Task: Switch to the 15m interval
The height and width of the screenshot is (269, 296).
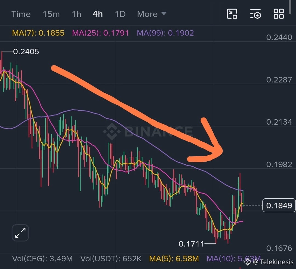Action: 51,14
